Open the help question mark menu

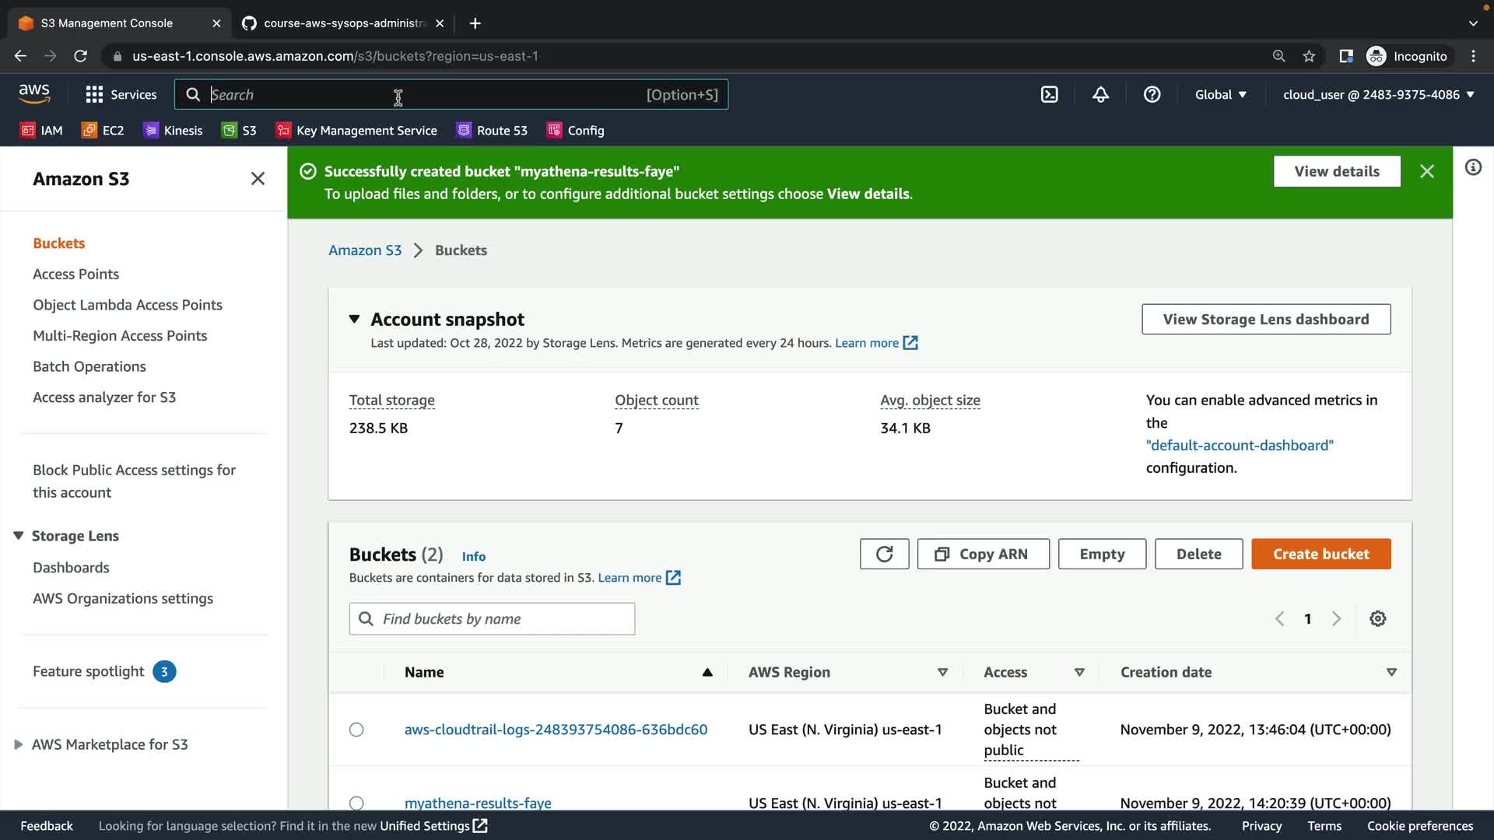pos(1152,95)
